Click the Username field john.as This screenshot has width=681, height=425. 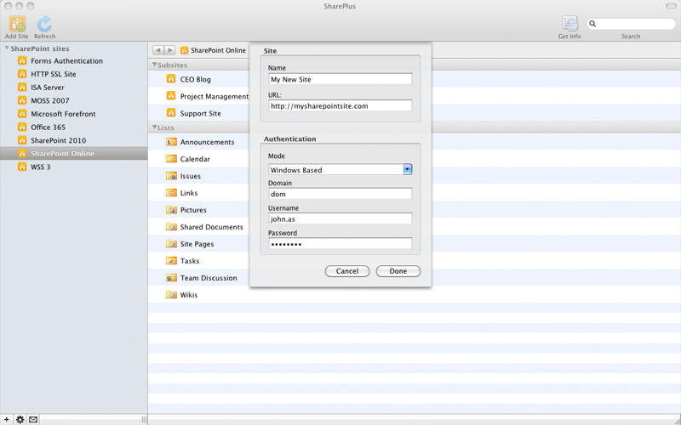click(340, 218)
